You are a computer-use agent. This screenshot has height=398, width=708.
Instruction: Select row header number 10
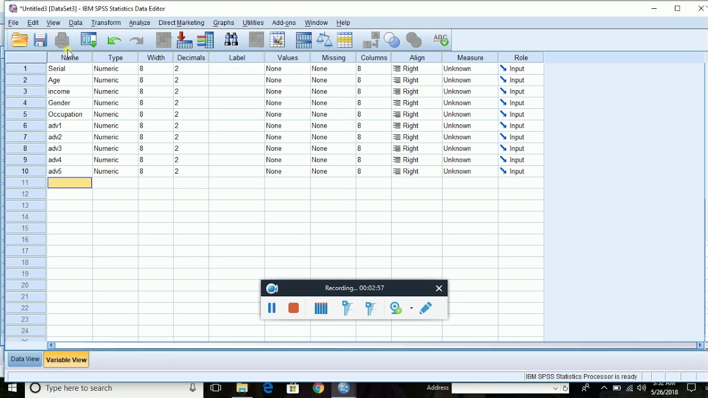tap(25, 171)
